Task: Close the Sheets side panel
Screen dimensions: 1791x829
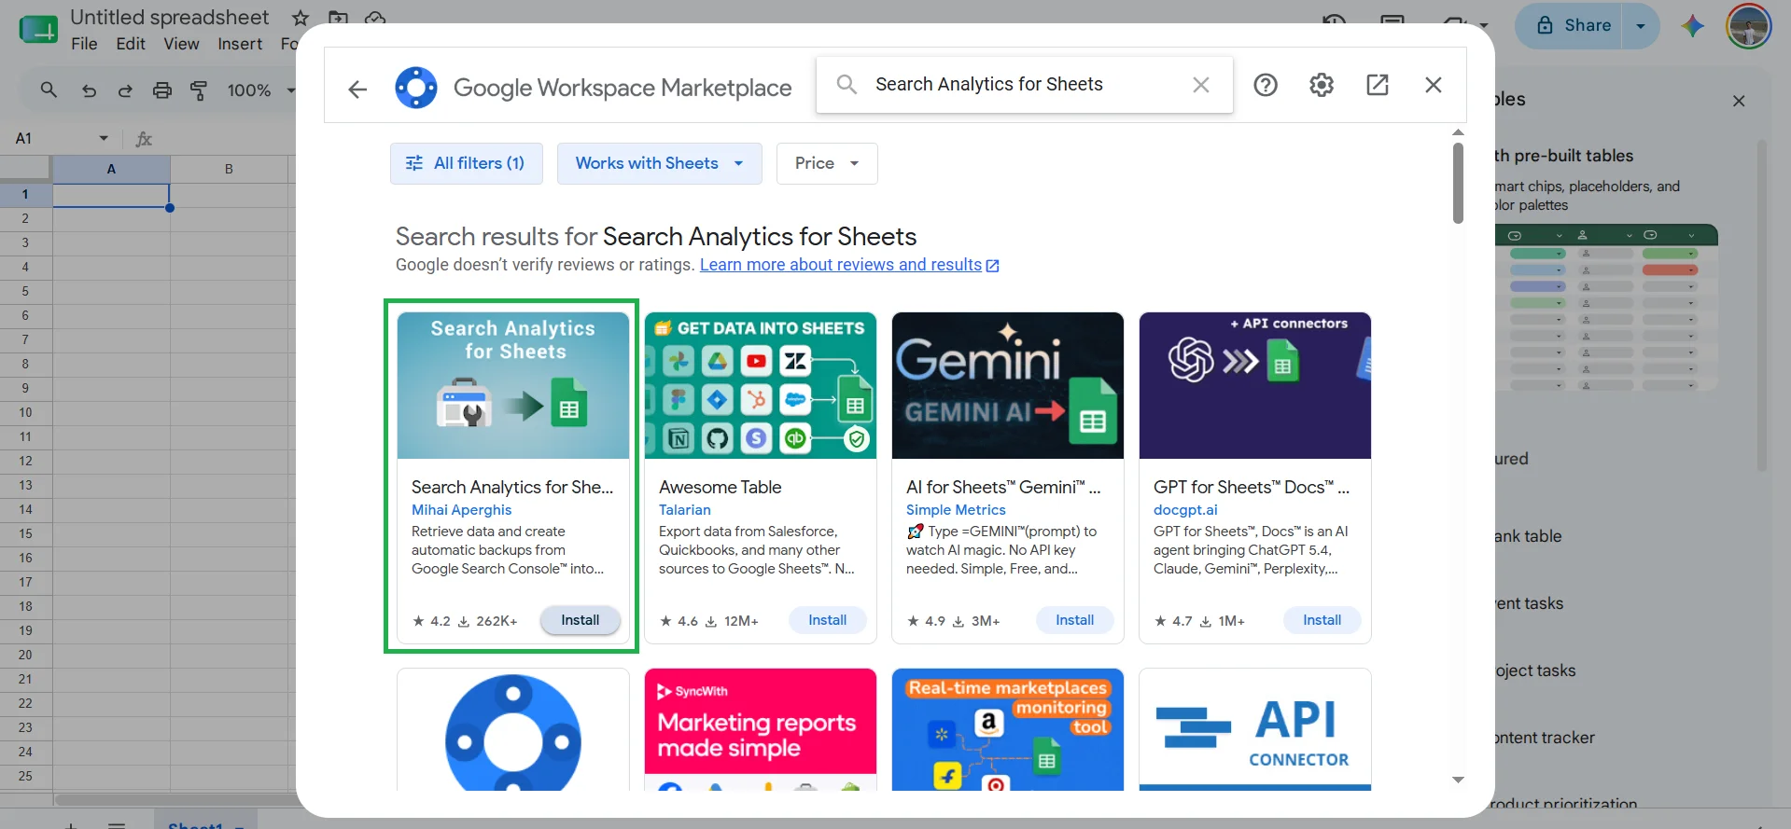Action: (1739, 101)
